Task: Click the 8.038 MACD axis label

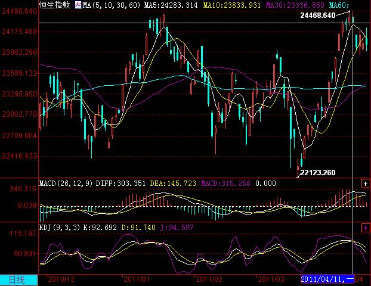Action: pyautogui.click(x=27, y=205)
